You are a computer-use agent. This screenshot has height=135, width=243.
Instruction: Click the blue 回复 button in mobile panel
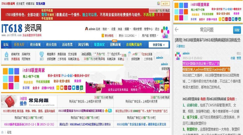tap(237, 30)
